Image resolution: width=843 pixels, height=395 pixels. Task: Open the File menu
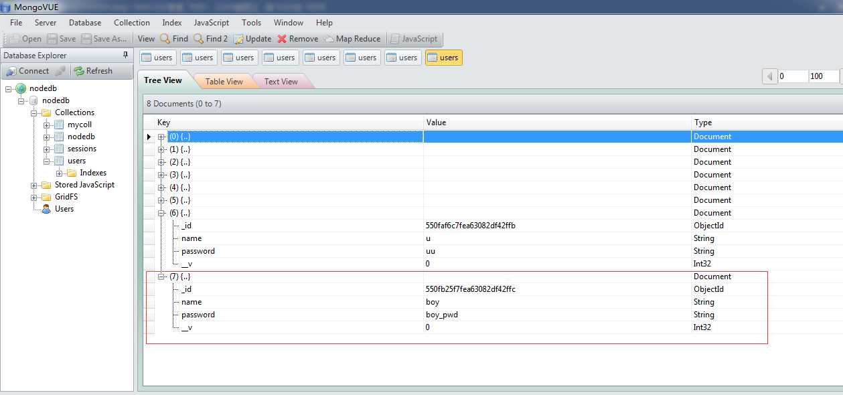coord(16,22)
